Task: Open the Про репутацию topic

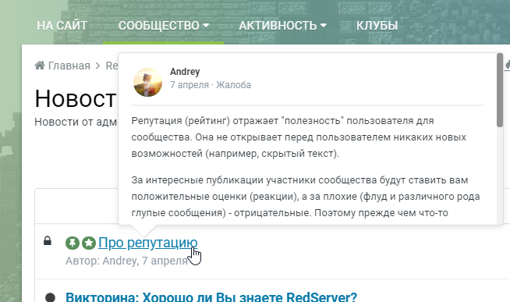Action: (147, 243)
